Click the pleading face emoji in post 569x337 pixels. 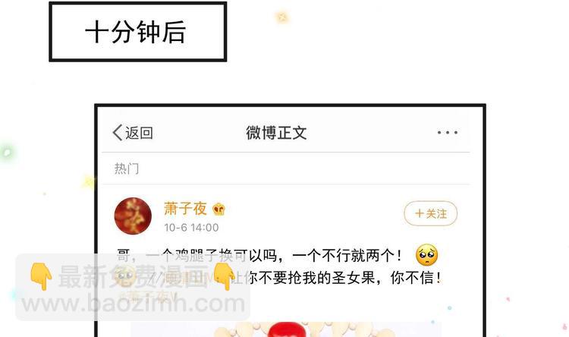[426, 255]
